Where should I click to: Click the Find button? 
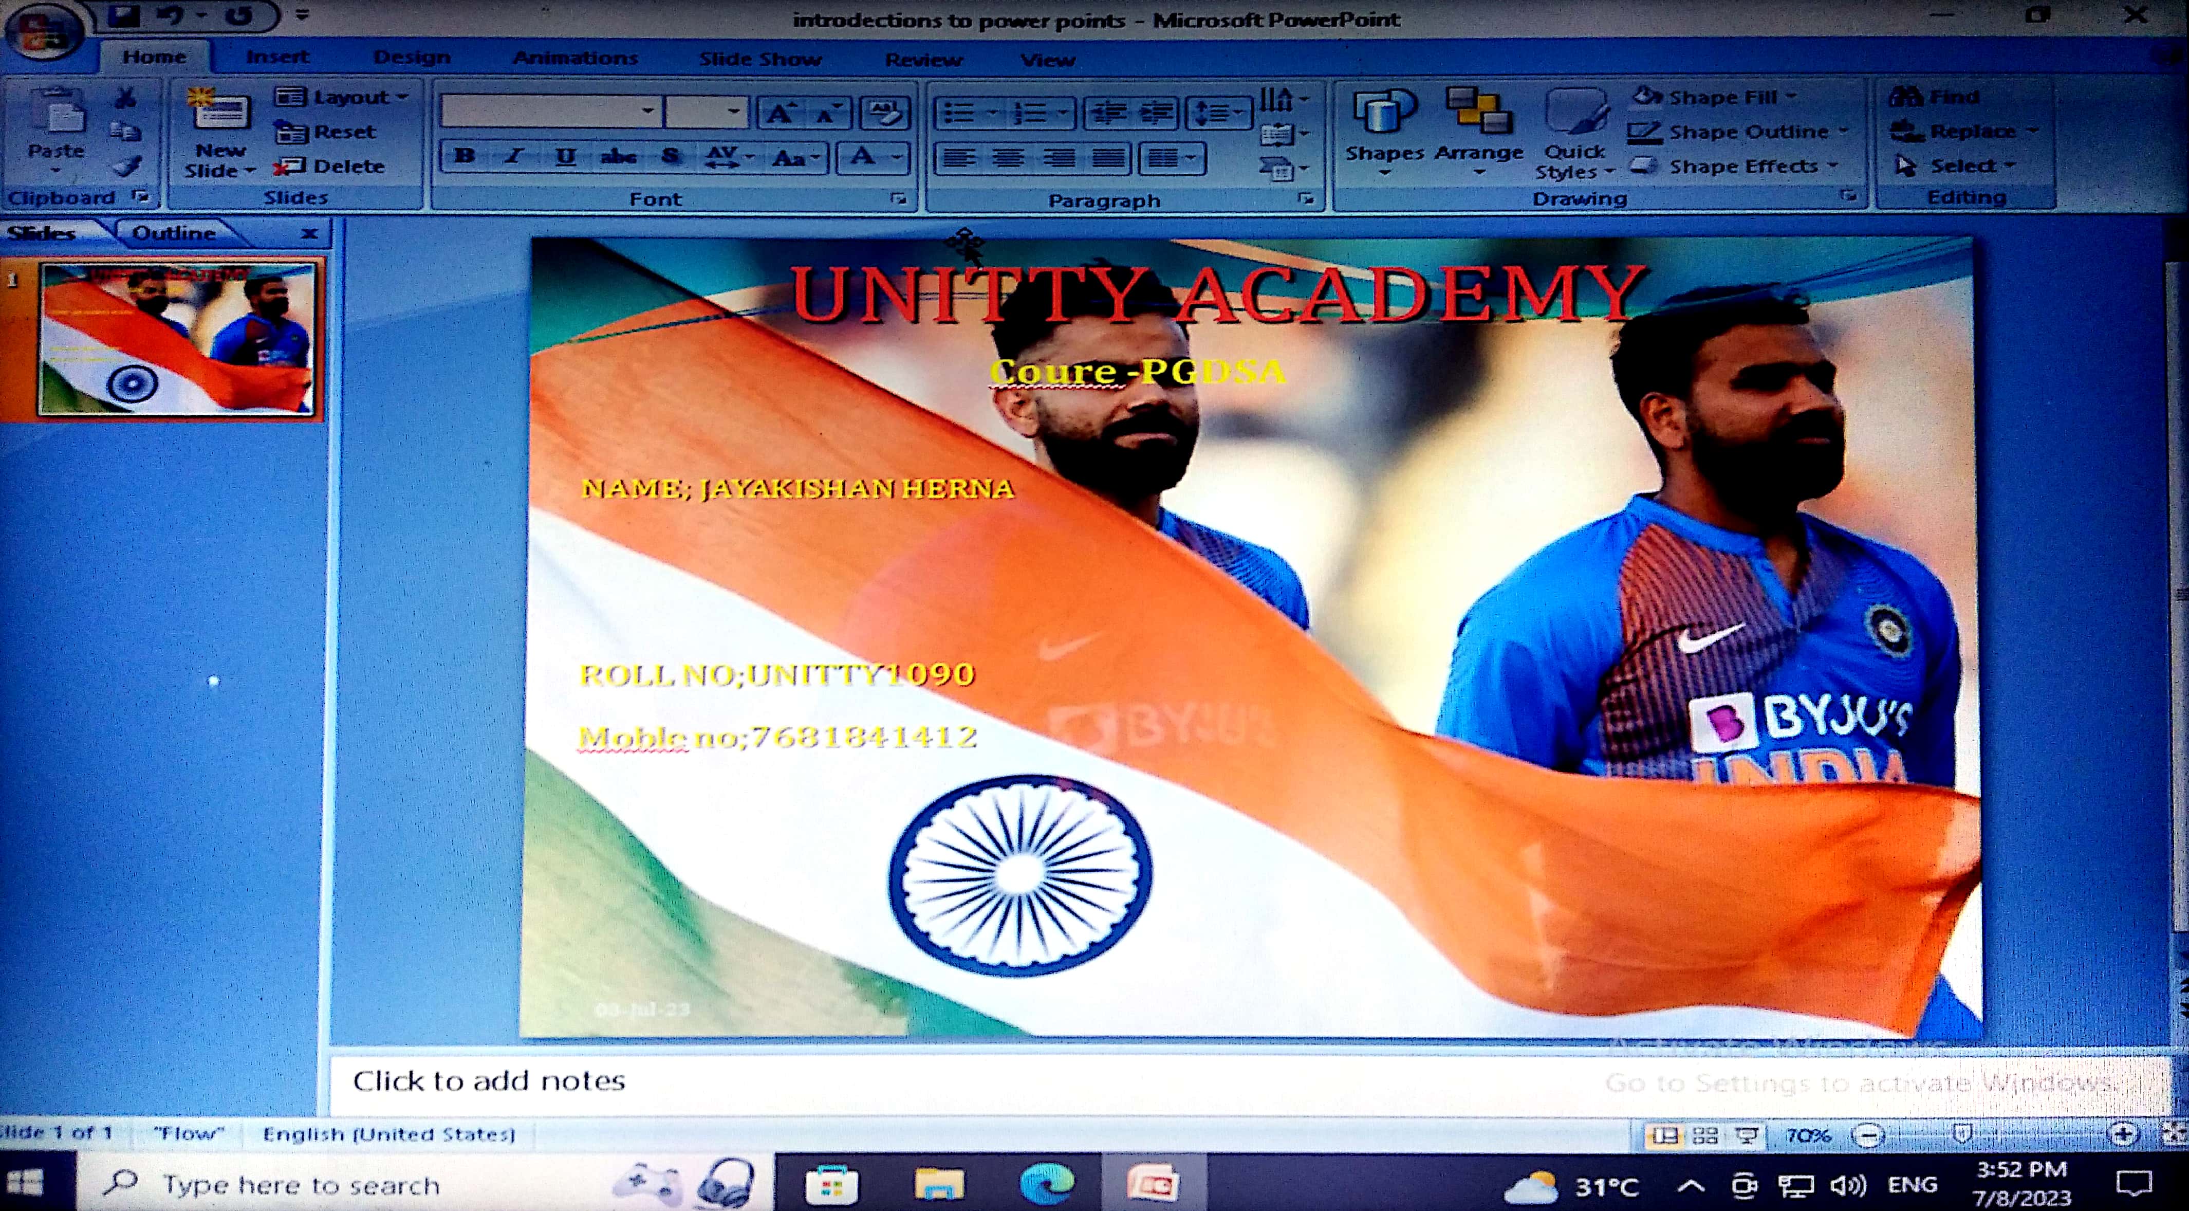click(x=1937, y=97)
